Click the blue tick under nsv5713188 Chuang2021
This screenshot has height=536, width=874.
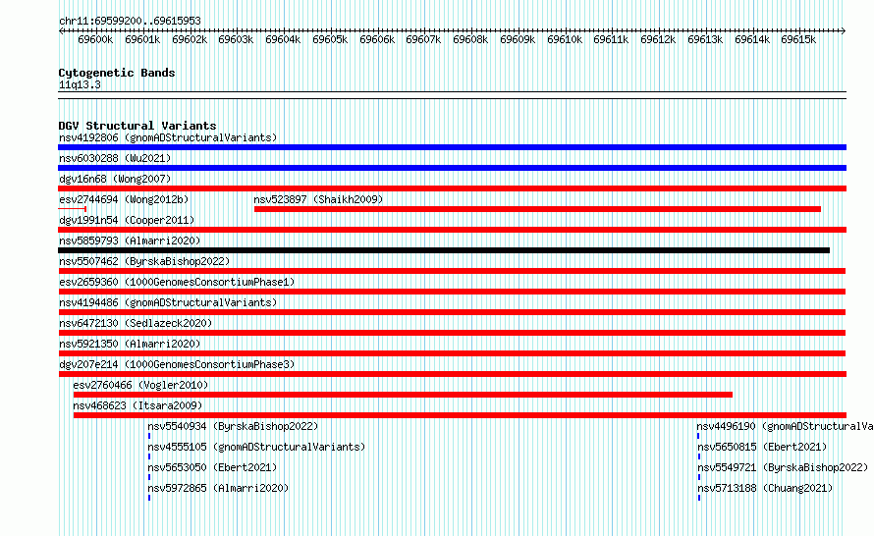tap(699, 498)
